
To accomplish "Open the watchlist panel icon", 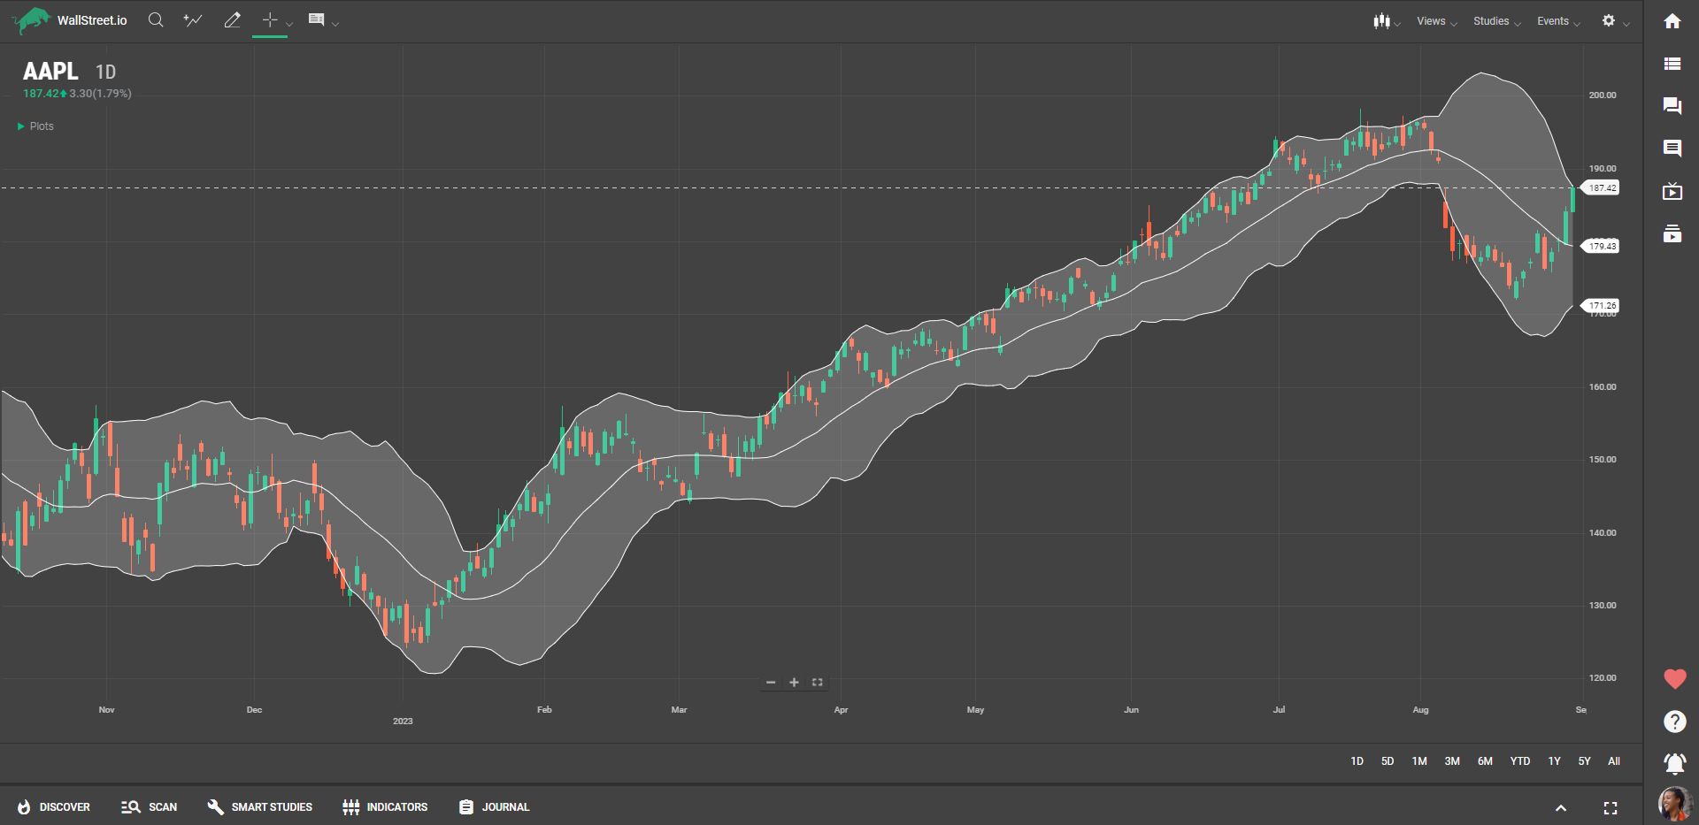I will click(1672, 64).
